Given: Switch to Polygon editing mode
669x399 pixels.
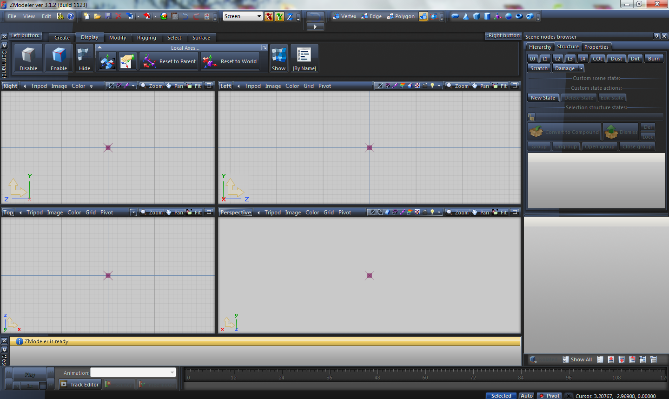Looking at the screenshot, I should click(x=400, y=16).
